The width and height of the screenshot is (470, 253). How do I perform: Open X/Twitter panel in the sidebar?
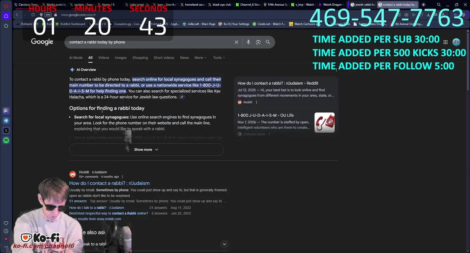coord(6,130)
